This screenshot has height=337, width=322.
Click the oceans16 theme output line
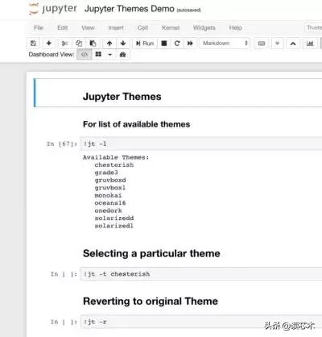point(110,203)
